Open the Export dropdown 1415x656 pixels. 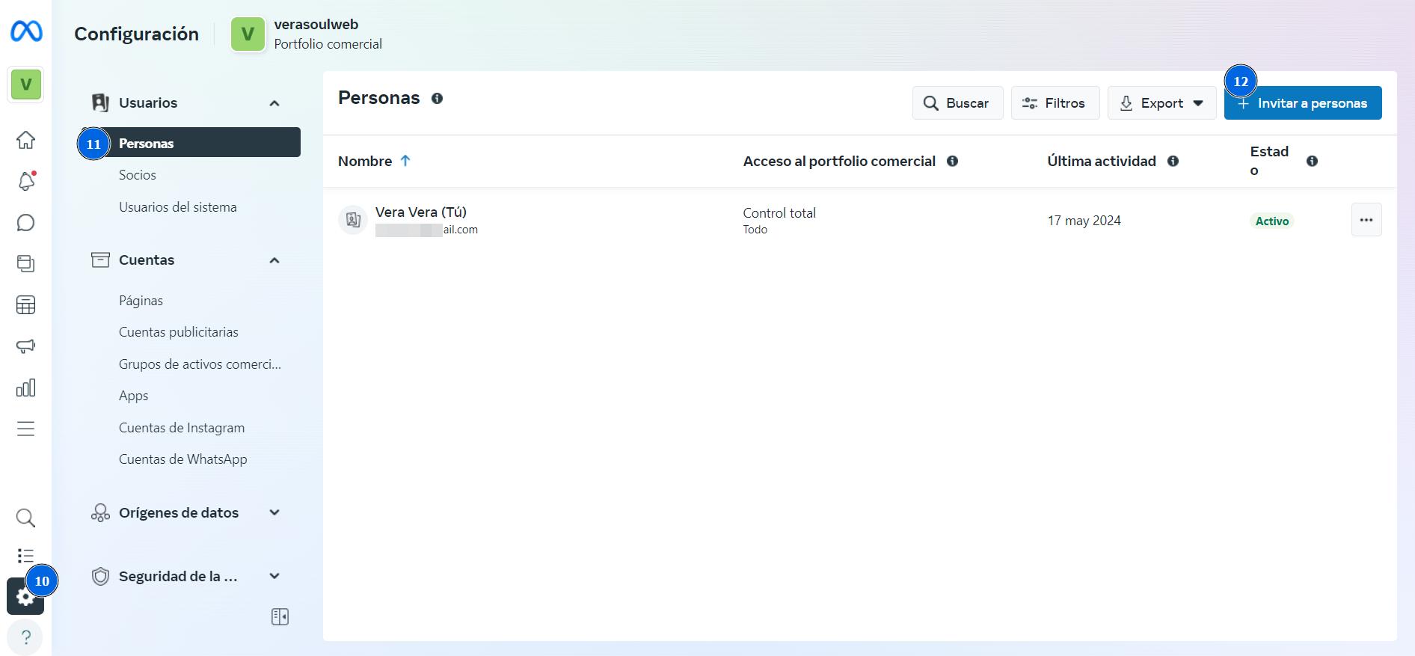click(x=1161, y=103)
